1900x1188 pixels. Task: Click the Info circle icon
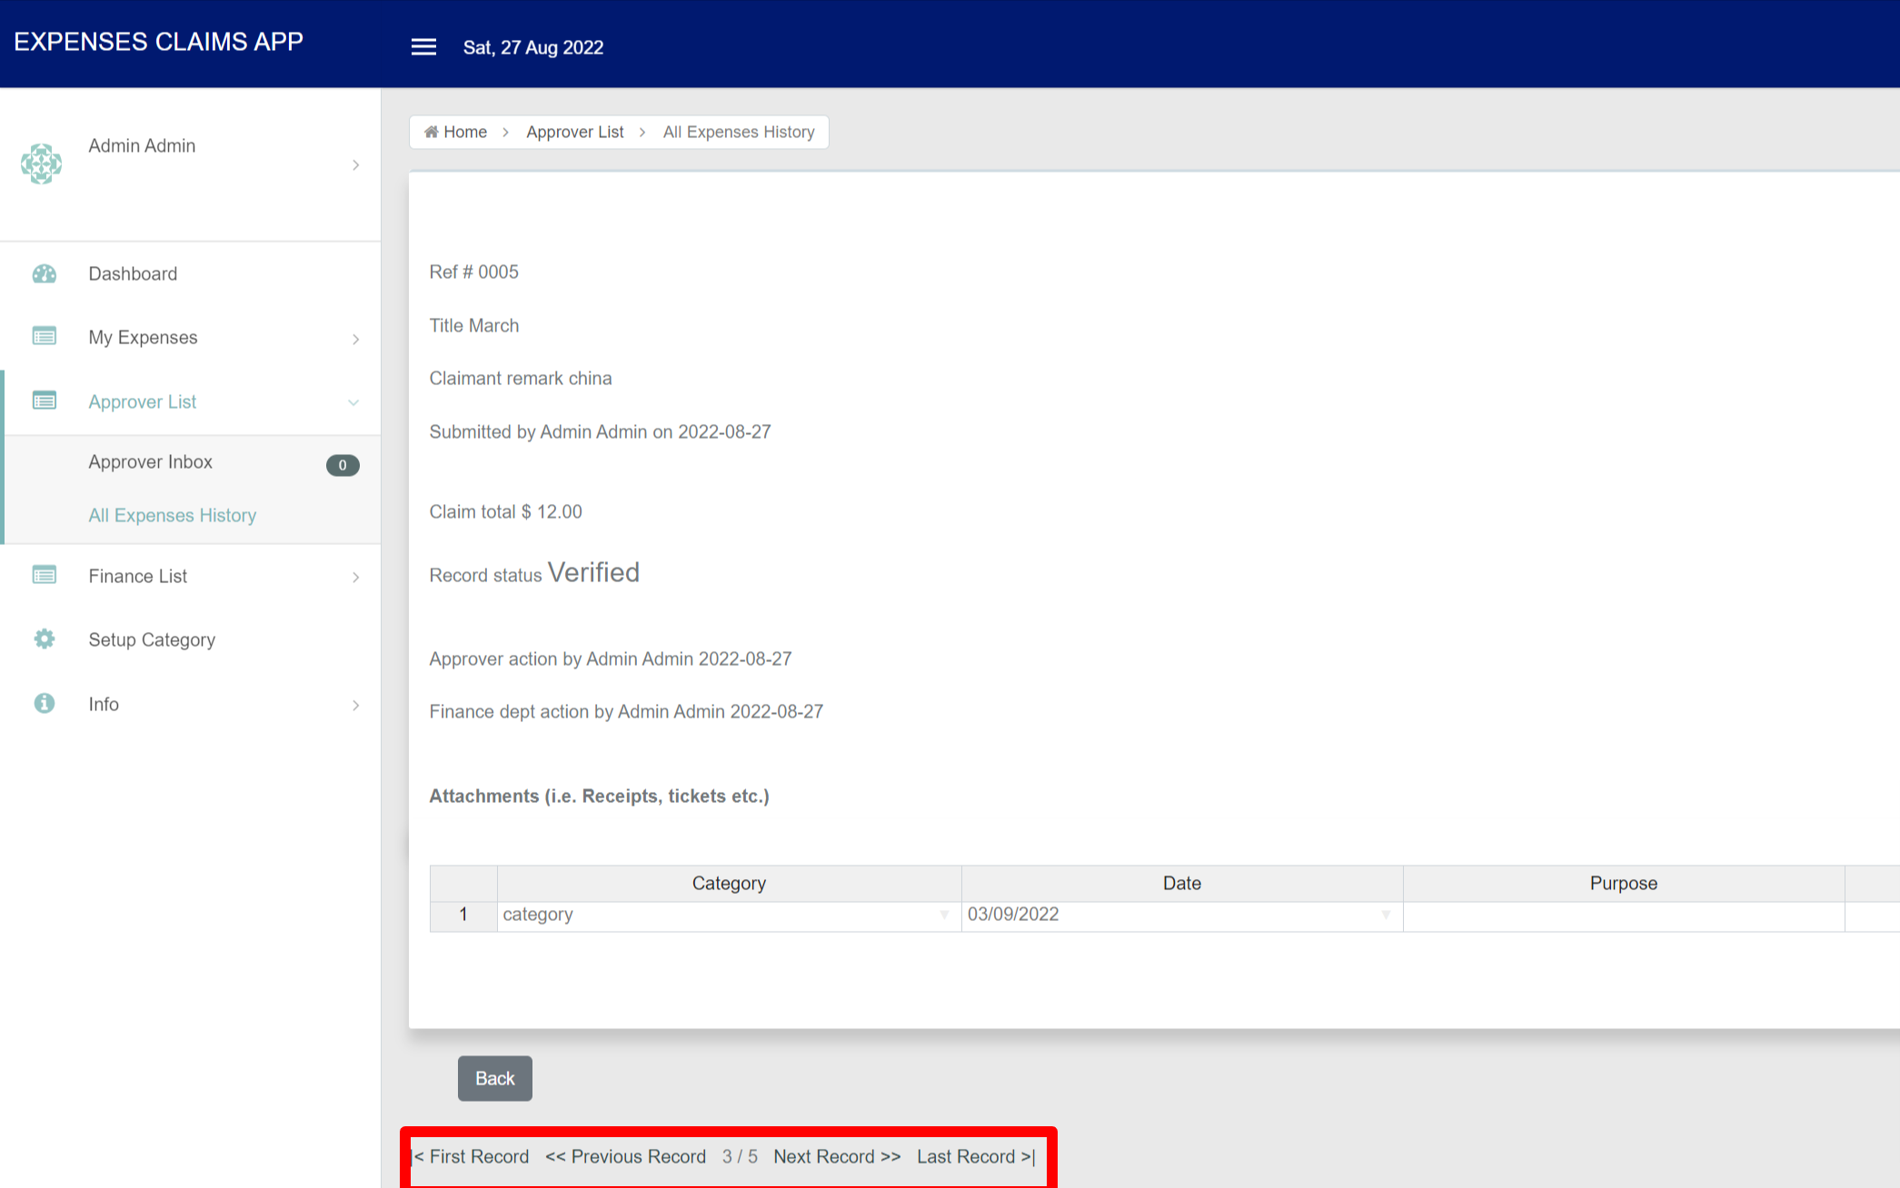[x=44, y=704]
